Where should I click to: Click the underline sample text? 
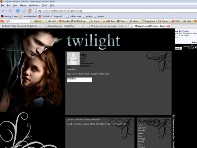coord(85,66)
